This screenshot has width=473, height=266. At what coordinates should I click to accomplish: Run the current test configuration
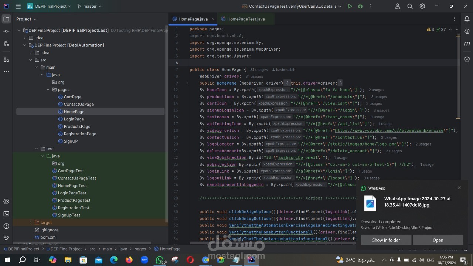click(x=350, y=6)
